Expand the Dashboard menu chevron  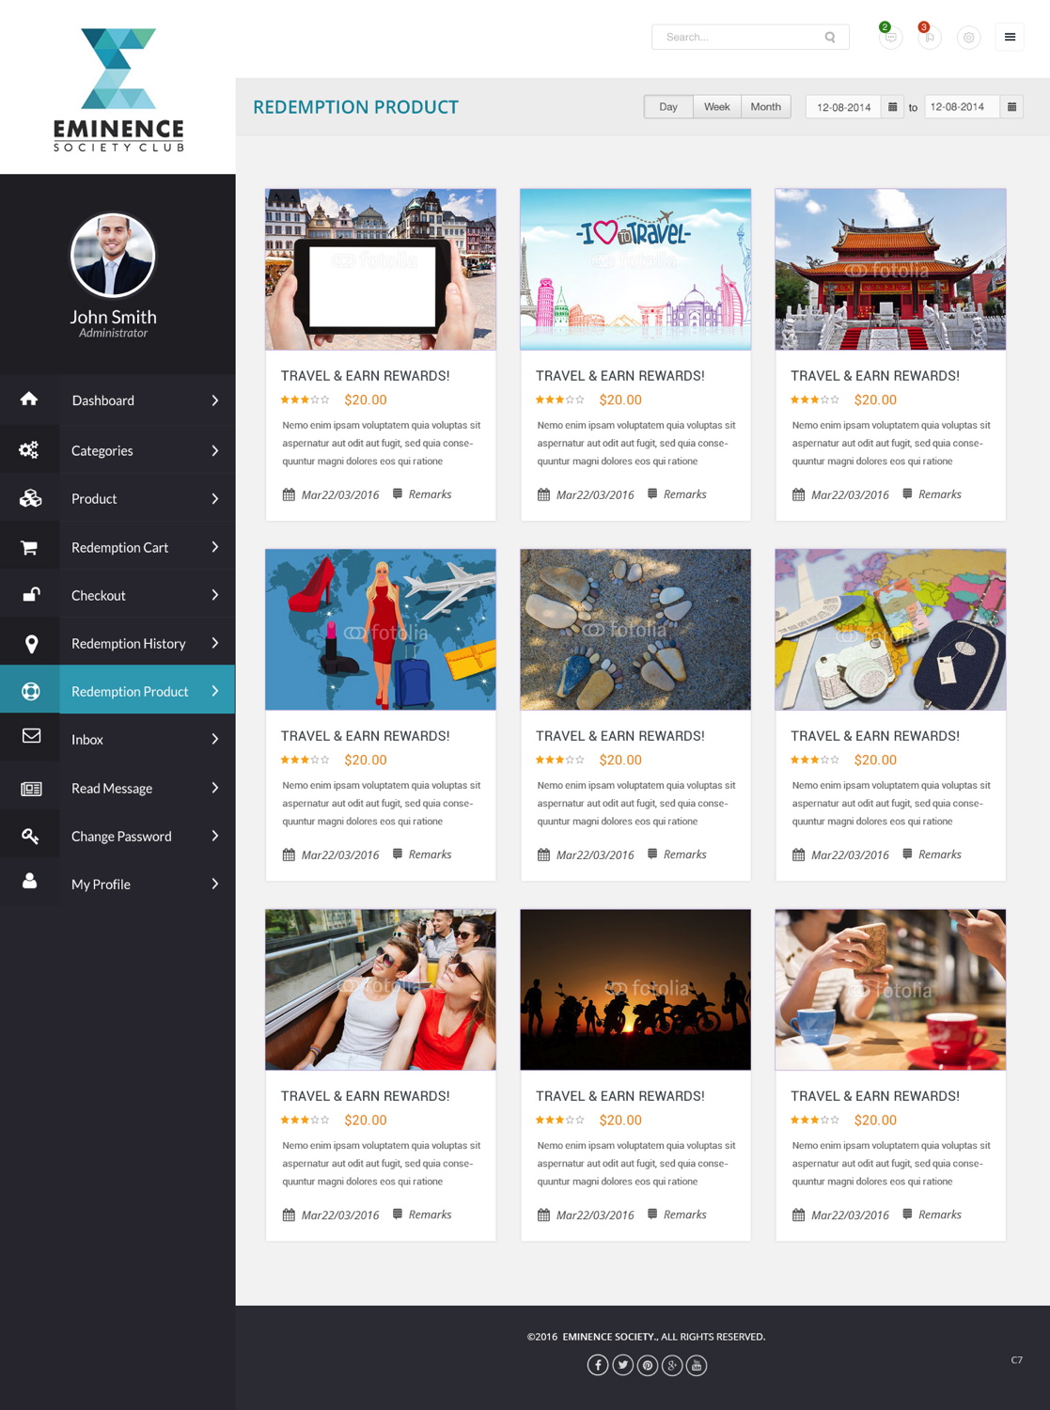coord(215,399)
